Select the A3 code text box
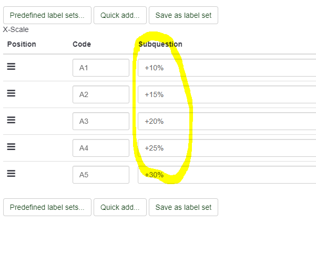Image resolution: width=316 pixels, height=256 pixels. point(101,121)
